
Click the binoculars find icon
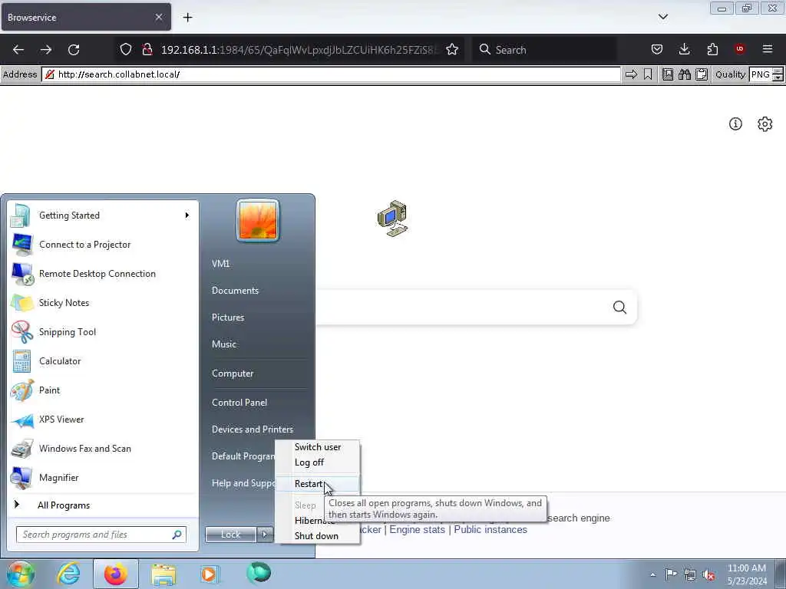684,74
